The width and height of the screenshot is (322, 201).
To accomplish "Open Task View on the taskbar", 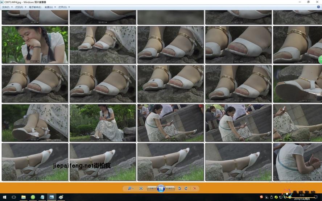I will pos(14,197).
